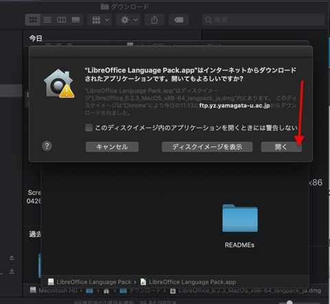Select the READMEs folder

click(240, 218)
